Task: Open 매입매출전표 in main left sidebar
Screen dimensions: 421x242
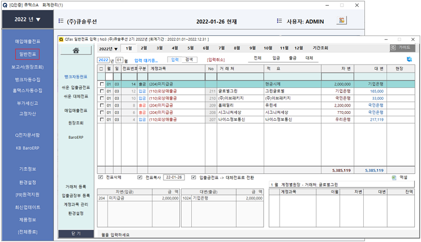Action: tap(27, 41)
